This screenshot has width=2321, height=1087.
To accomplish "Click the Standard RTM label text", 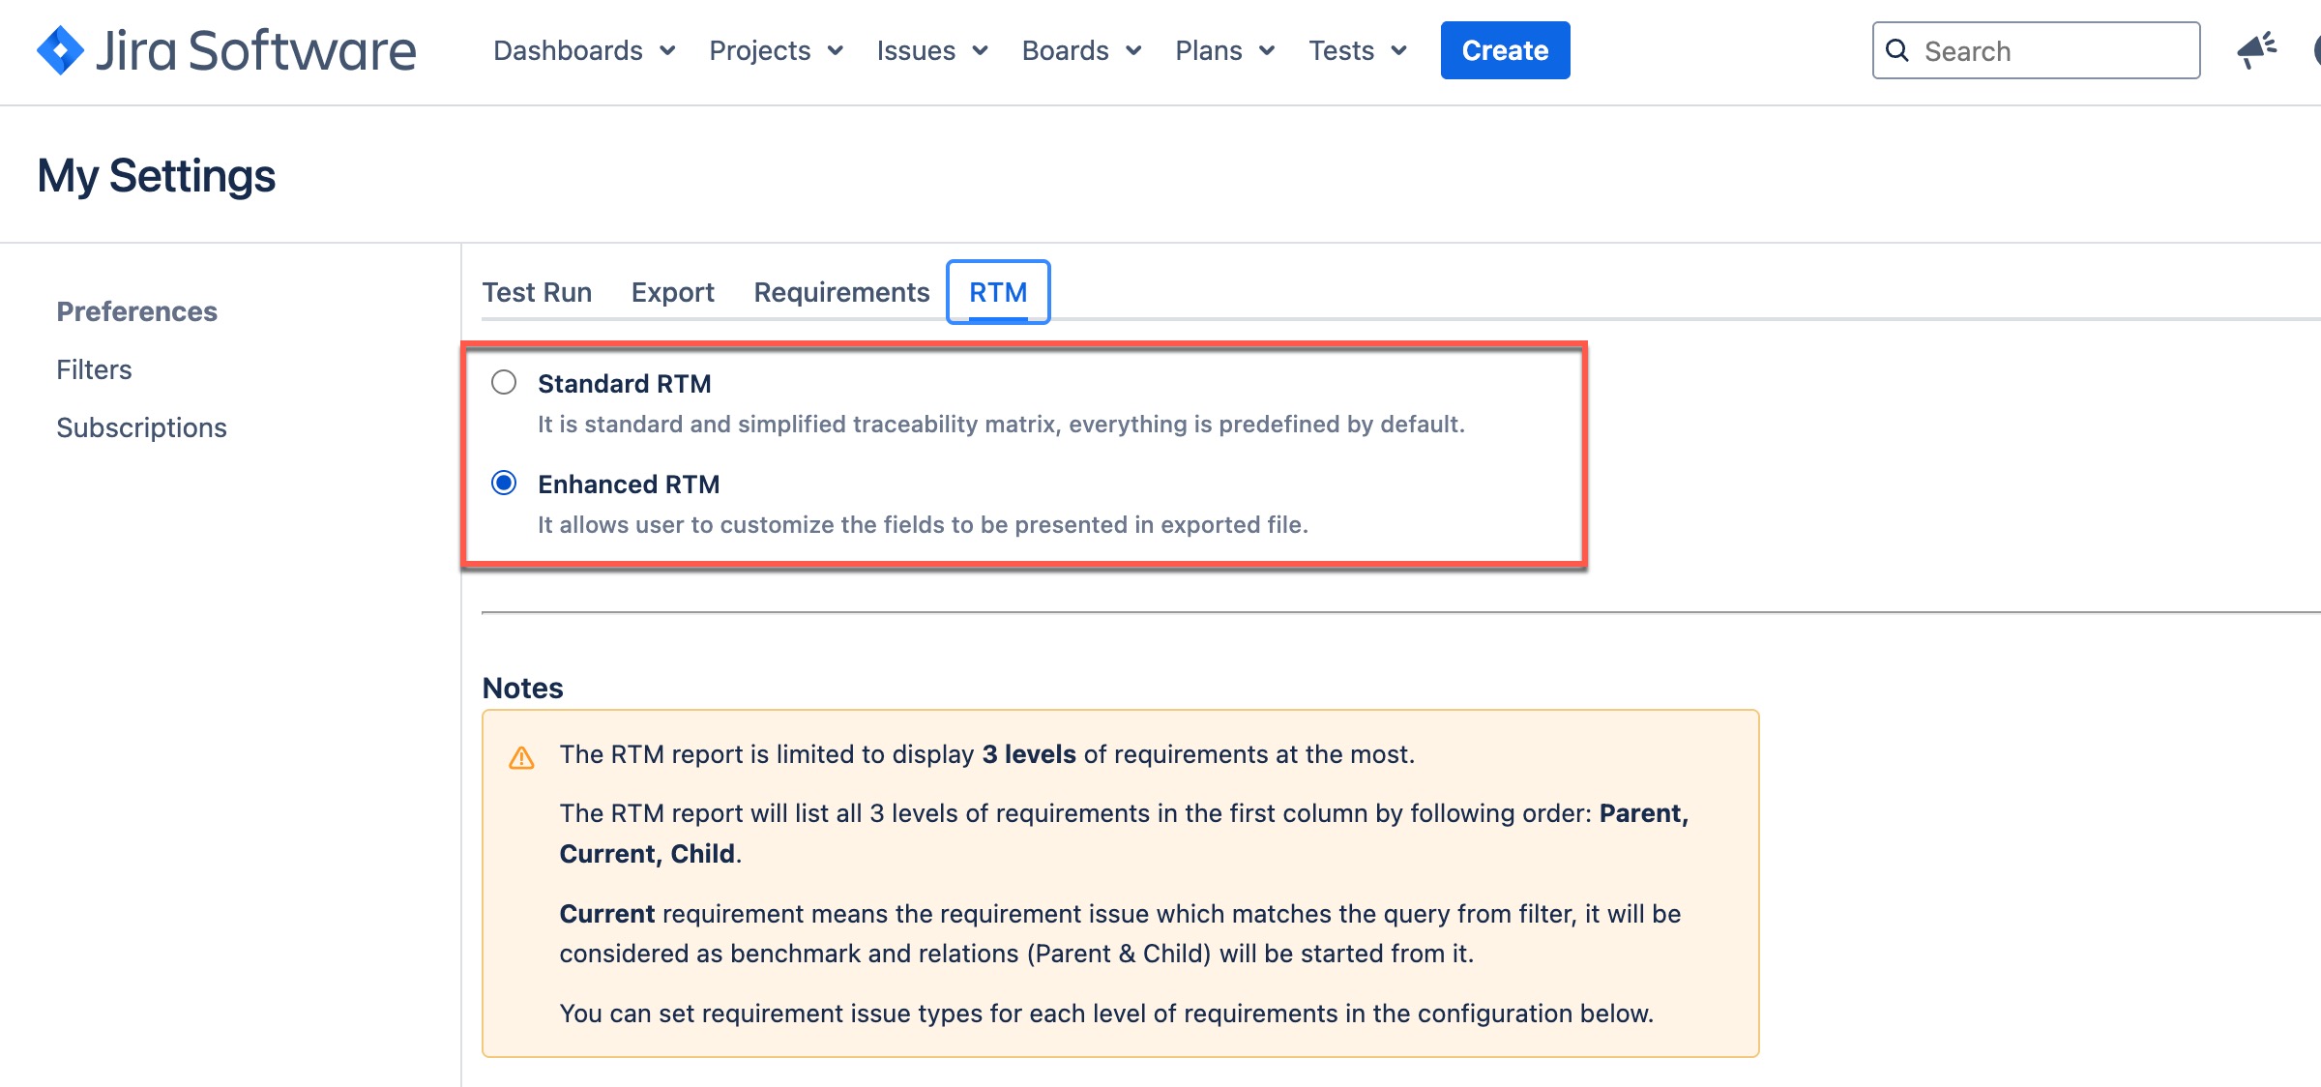I will coord(624,384).
